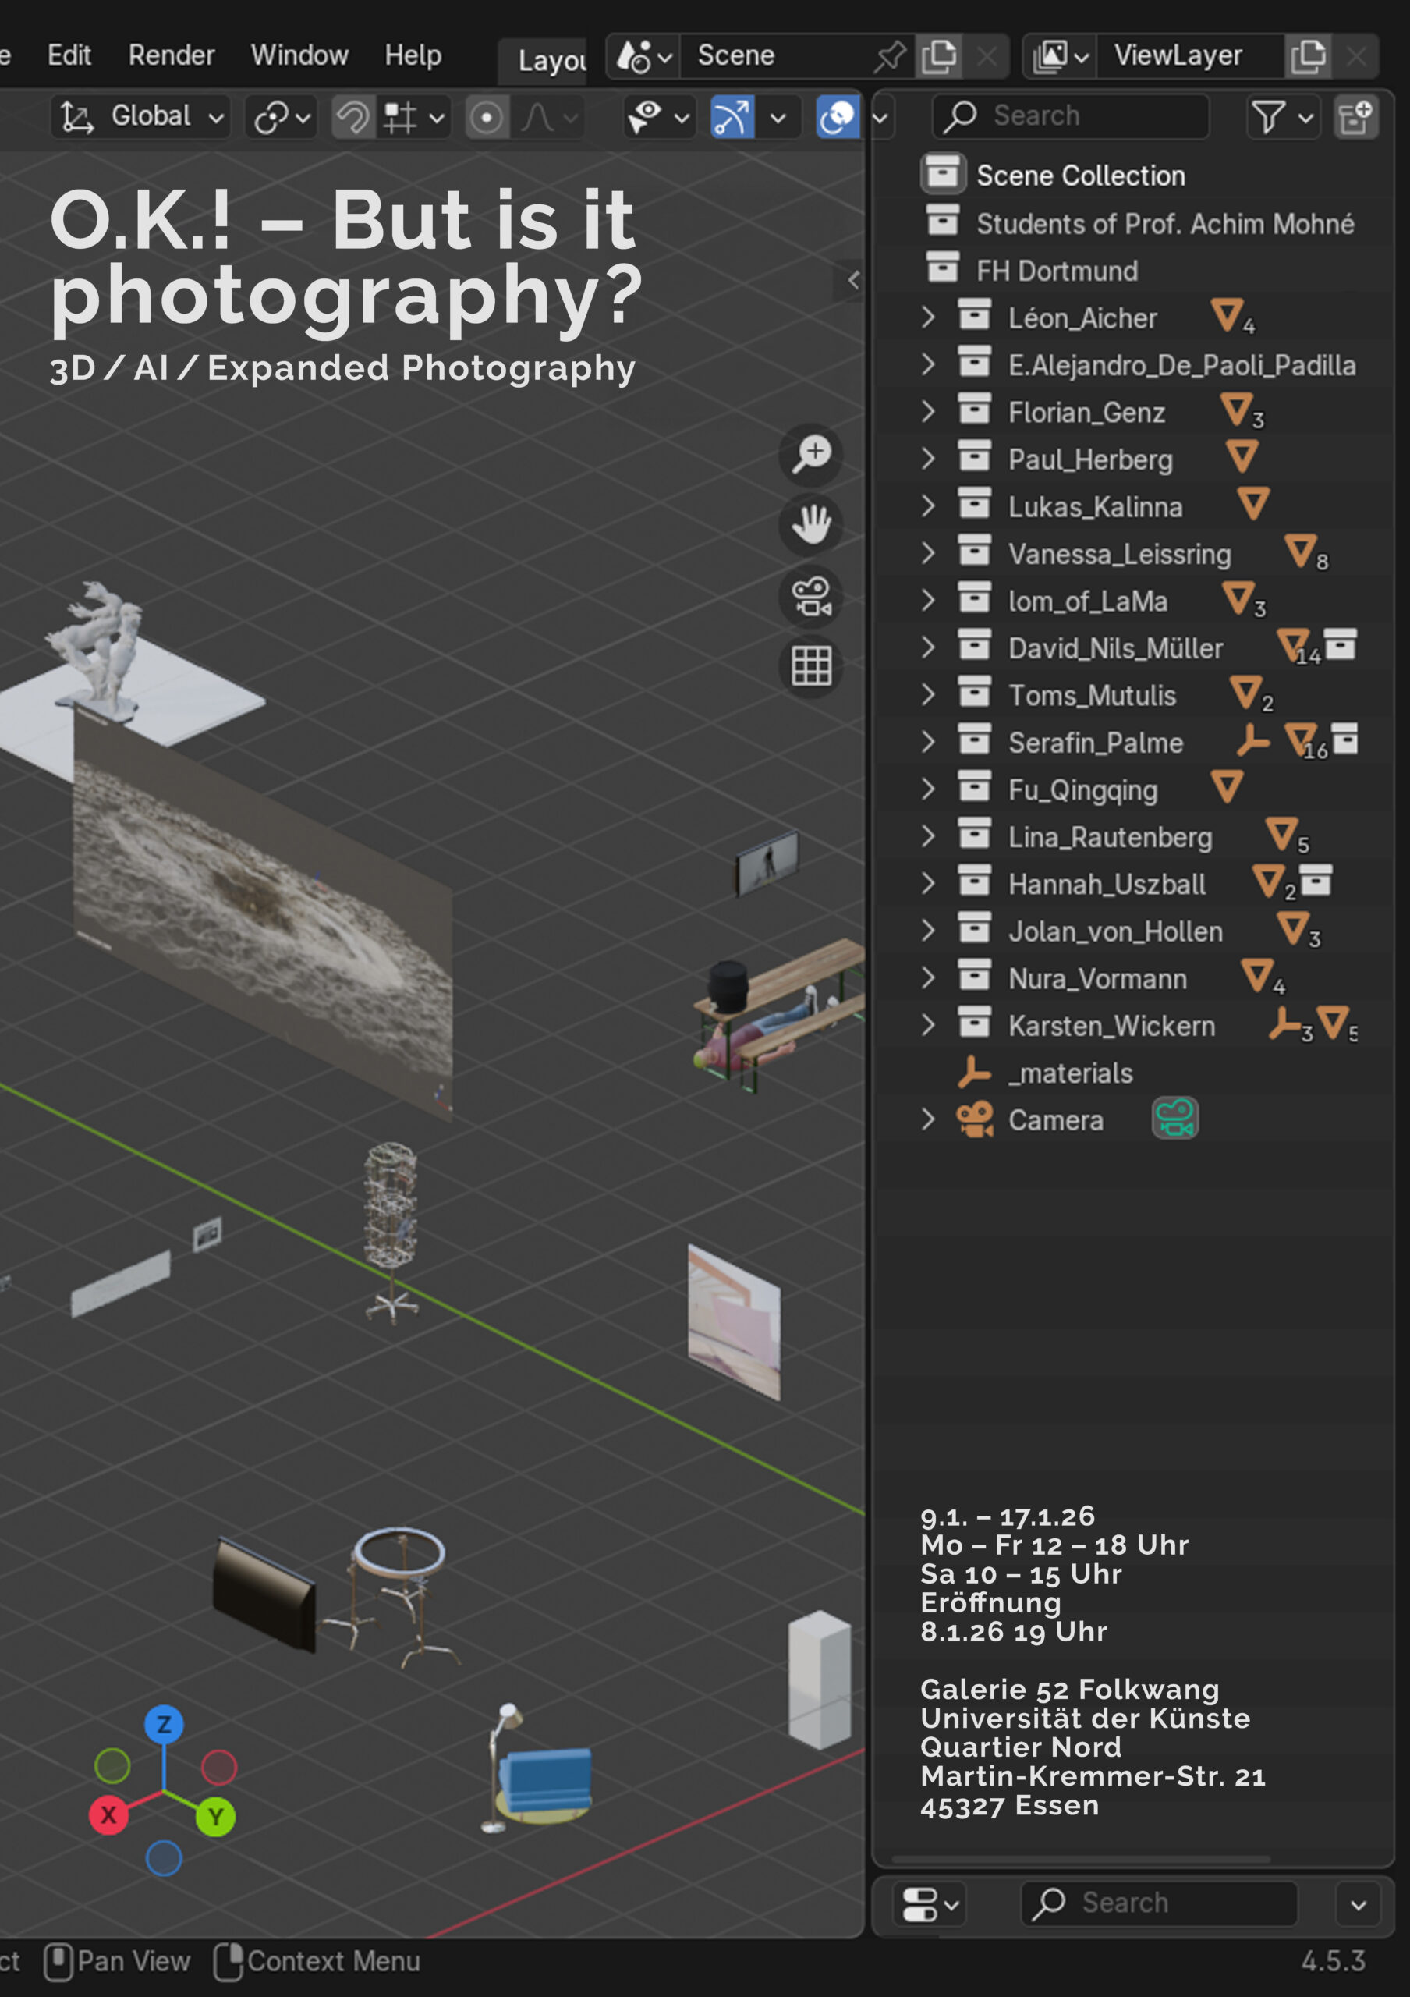Toggle show gizmo button
Viewport: 1410px width, 1997px height.
(732, 116)
